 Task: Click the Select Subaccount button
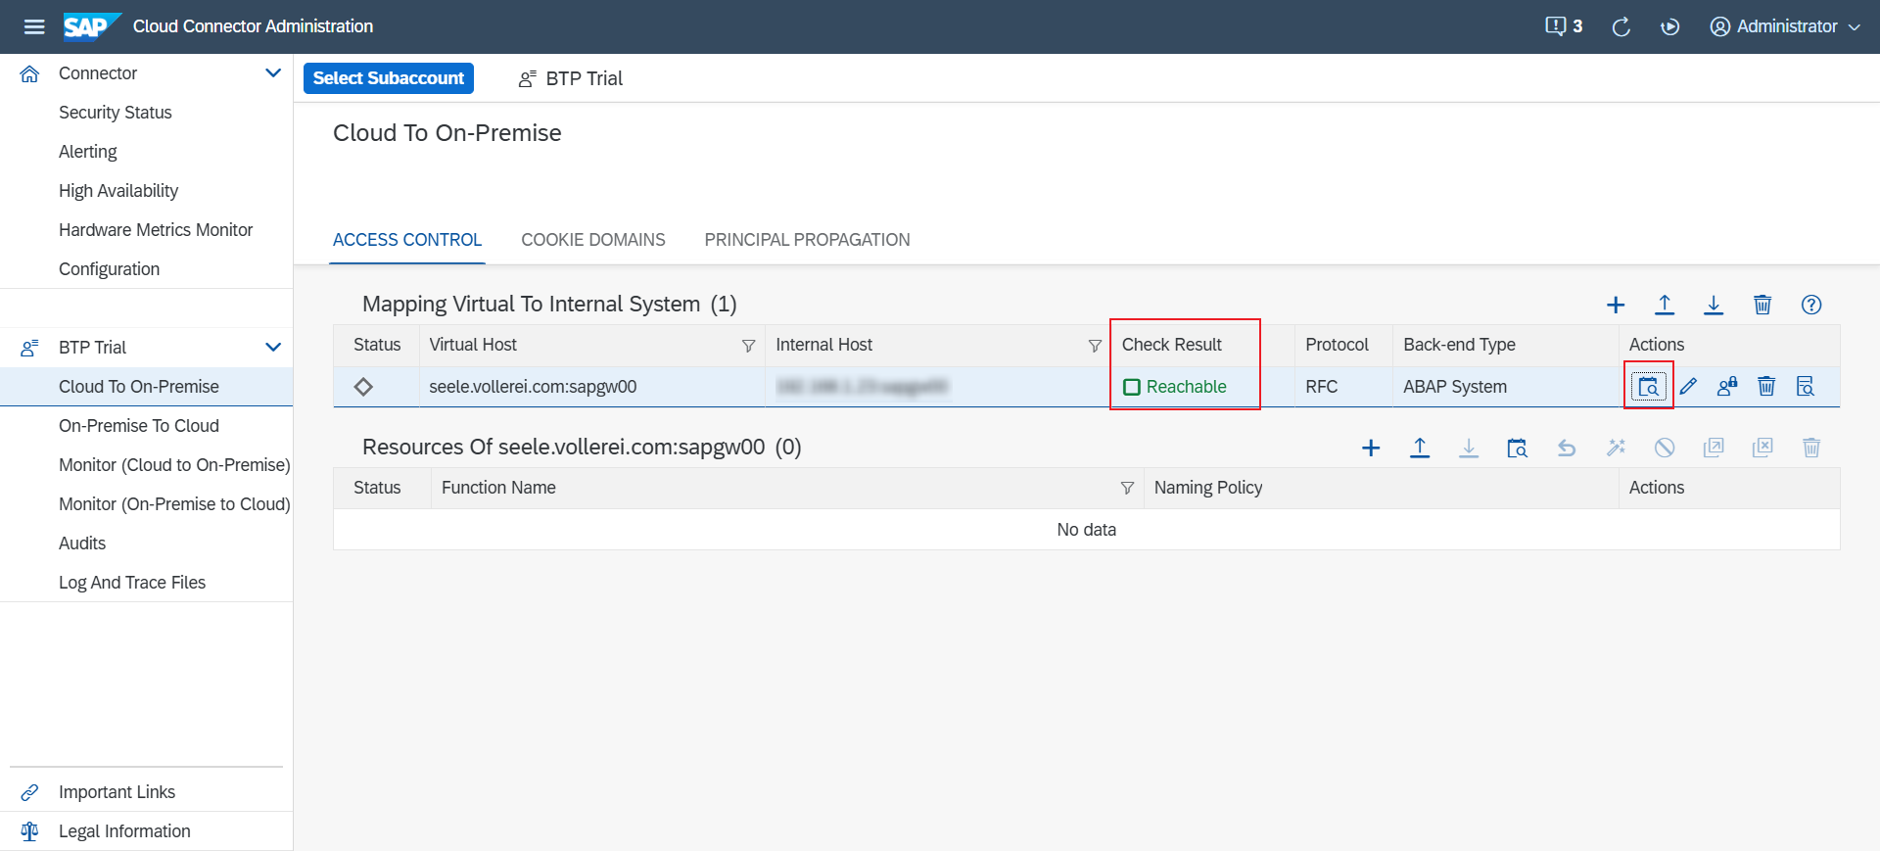click(389, 78)
